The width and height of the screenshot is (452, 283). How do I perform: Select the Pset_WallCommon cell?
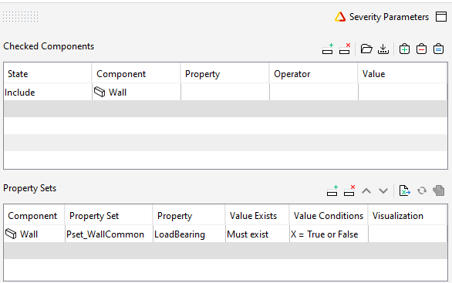click(109, 234)
